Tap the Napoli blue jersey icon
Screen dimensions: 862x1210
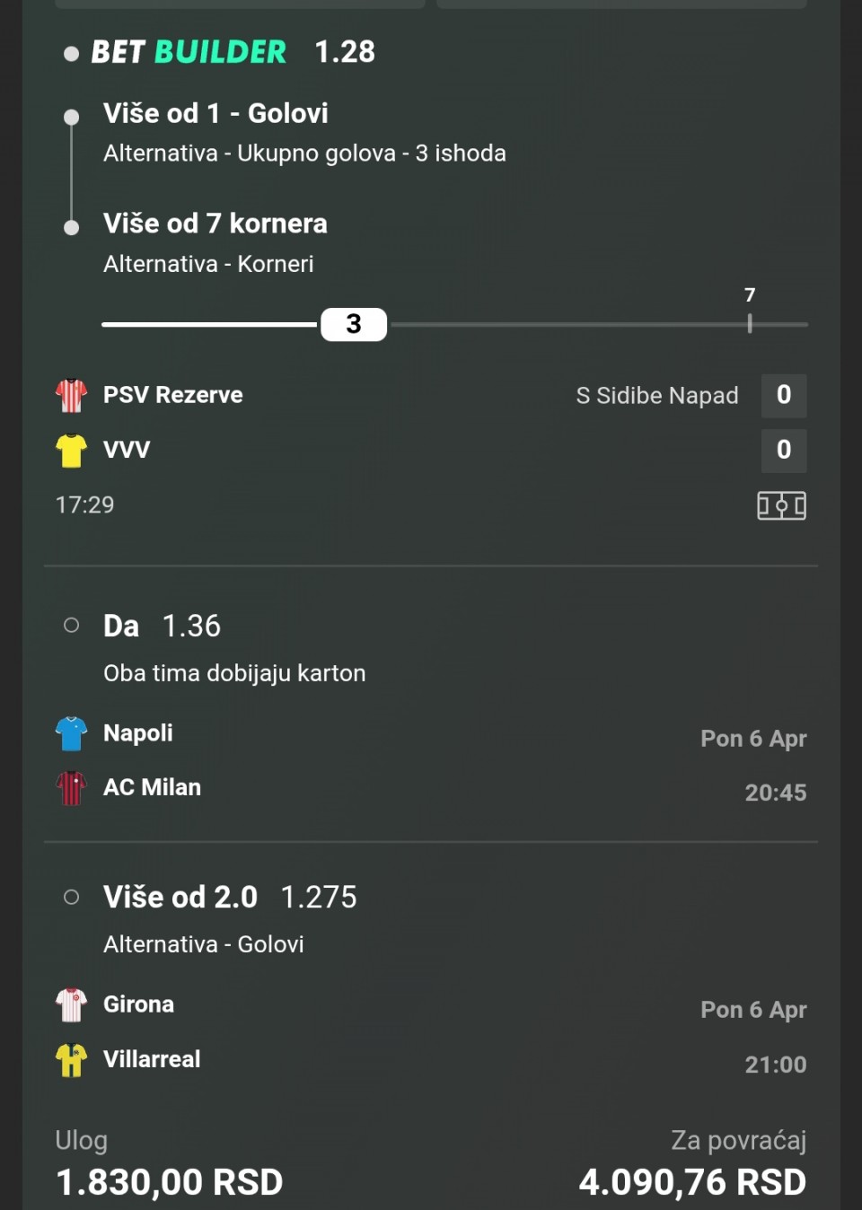pyautogui.click(x=71, y=733)
